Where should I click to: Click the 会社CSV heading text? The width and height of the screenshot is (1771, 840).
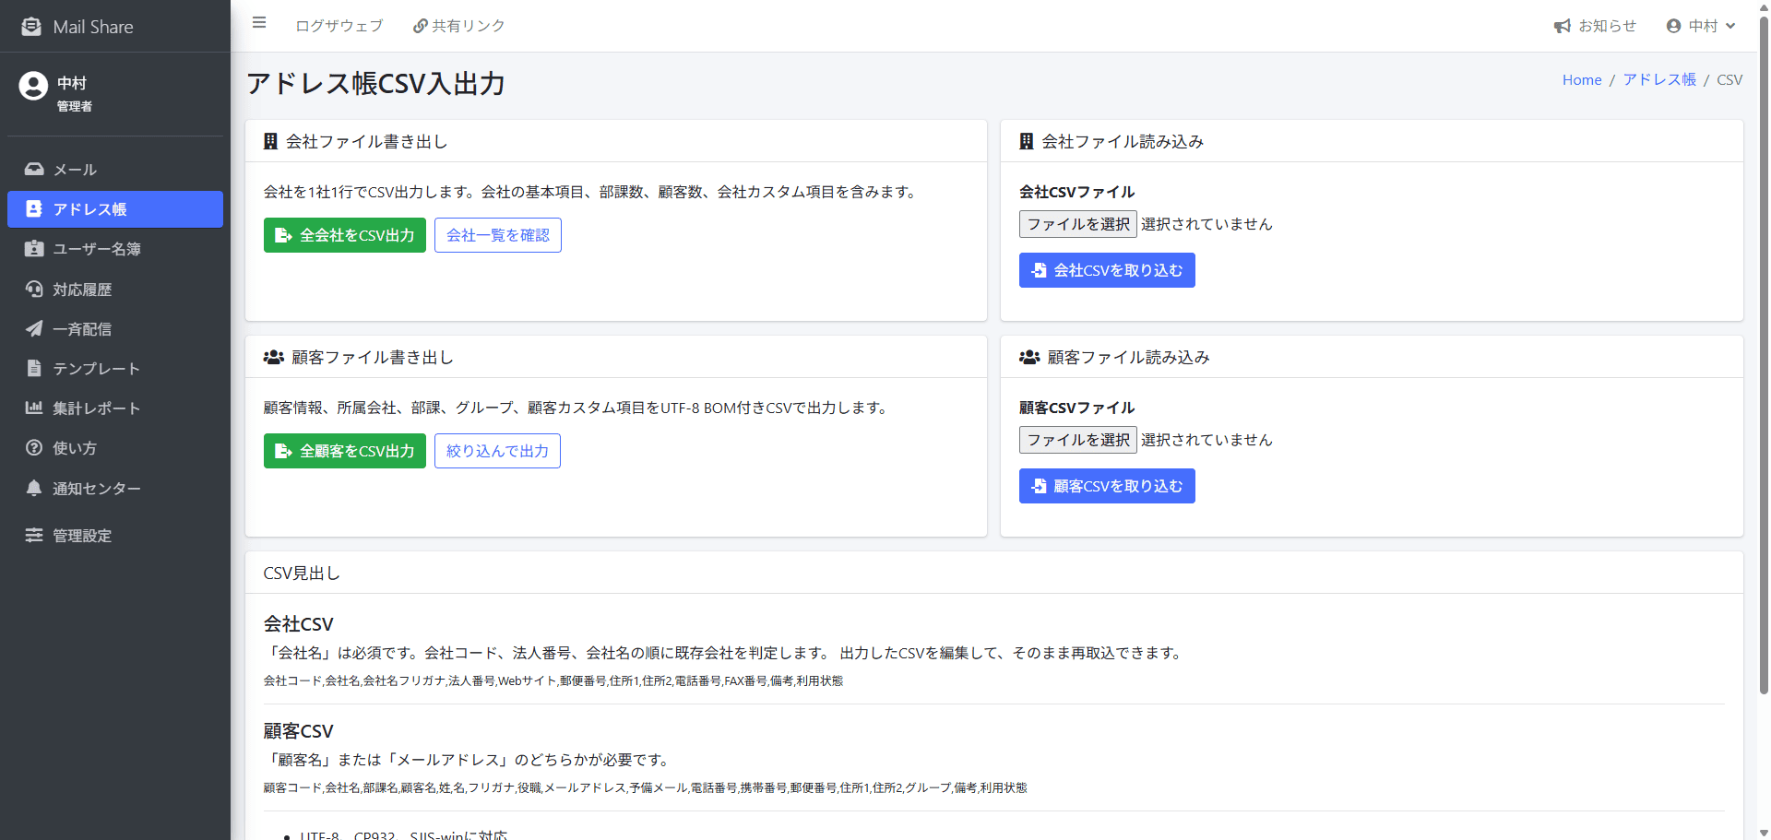(299, 624)
